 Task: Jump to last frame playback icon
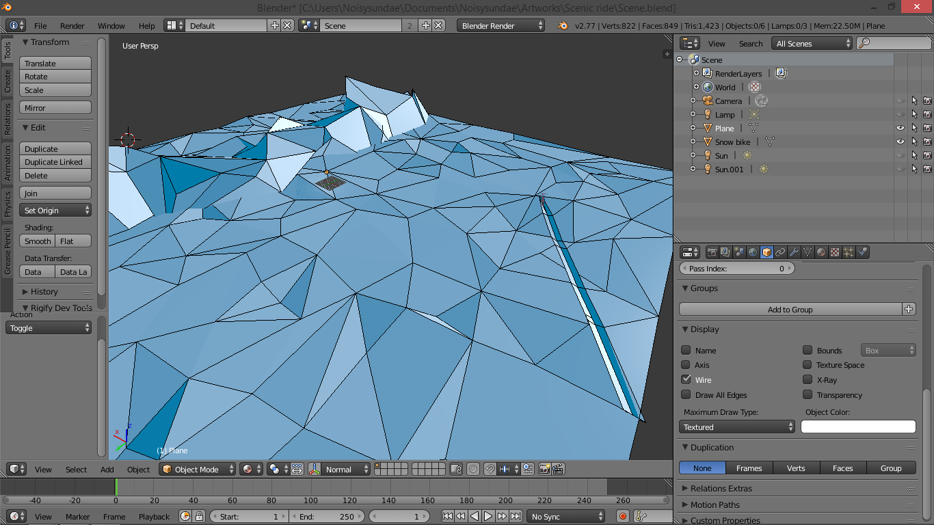pos(516,516)
